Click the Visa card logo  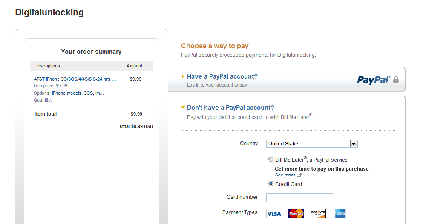click(274, 213)
